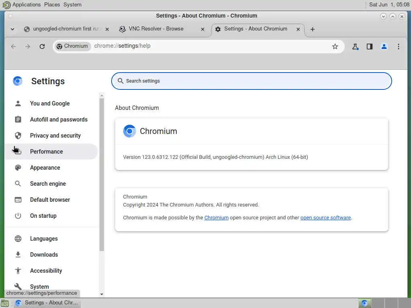Click the palette icon for Appearance

pyautogui.click(x=18, y=168)
